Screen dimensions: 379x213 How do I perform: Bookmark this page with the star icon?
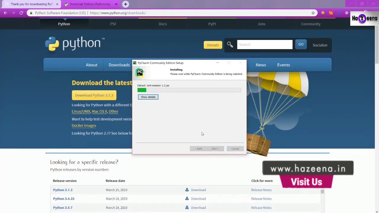pyautogui.click(x=313, y=13)
